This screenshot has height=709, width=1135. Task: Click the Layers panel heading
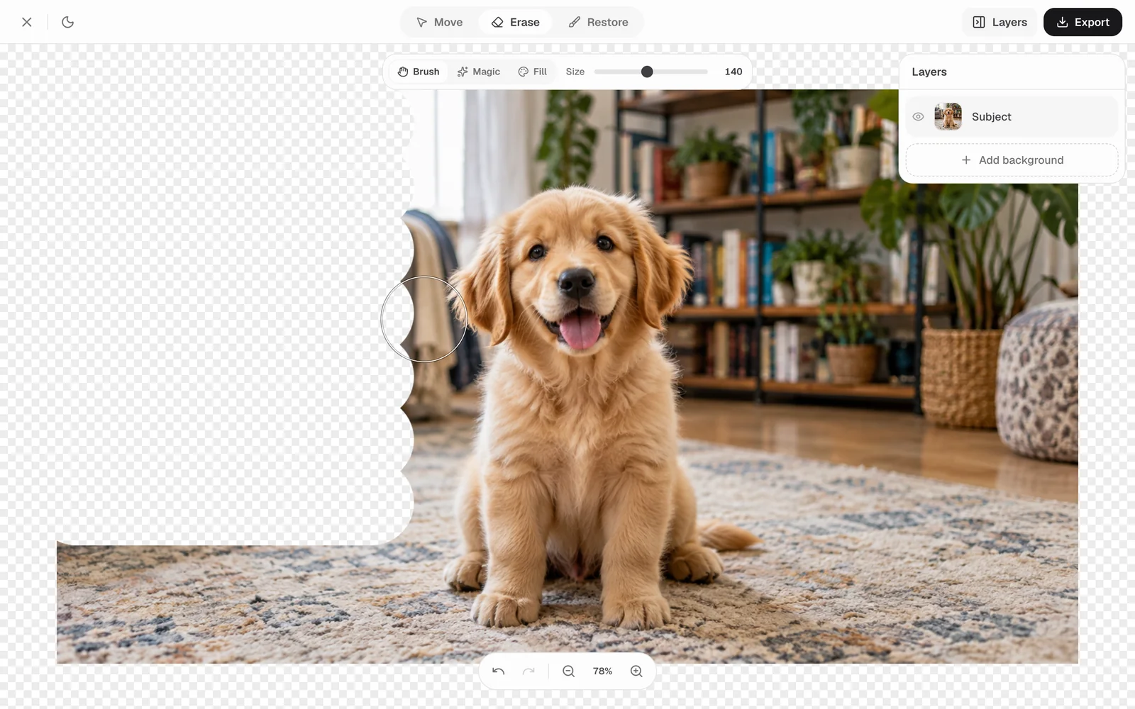coord(929,72)
